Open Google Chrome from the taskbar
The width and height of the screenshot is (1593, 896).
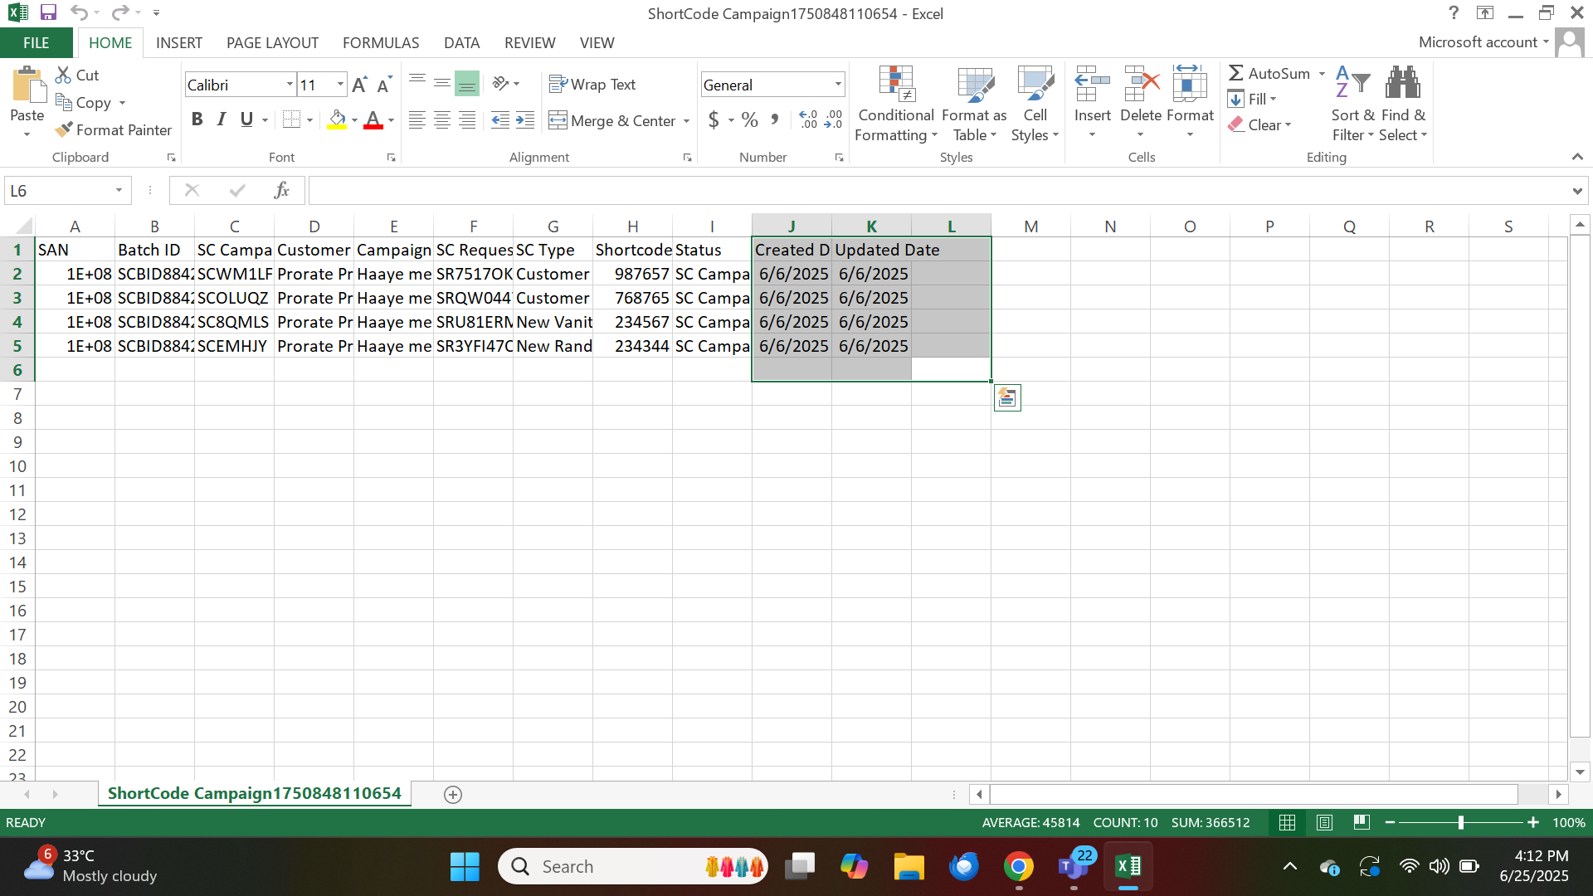(x=1019, y=867)
